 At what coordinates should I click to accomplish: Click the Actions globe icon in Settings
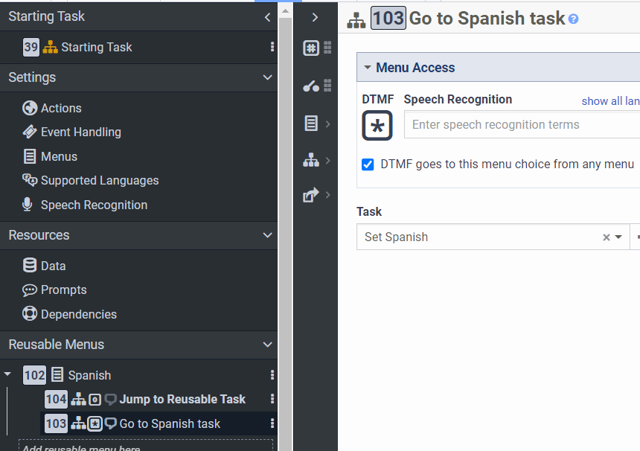pos(30,108)
